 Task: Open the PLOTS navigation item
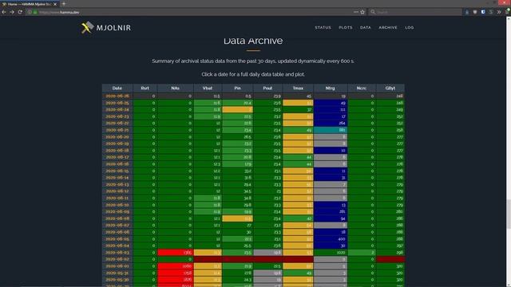tap(346, 28)
